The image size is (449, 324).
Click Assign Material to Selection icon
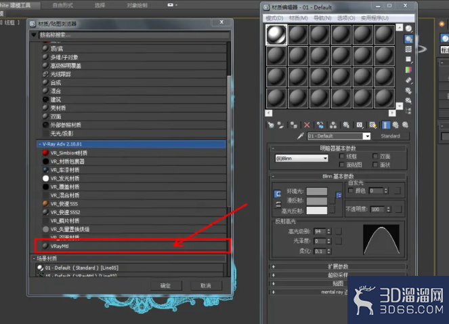293,125
